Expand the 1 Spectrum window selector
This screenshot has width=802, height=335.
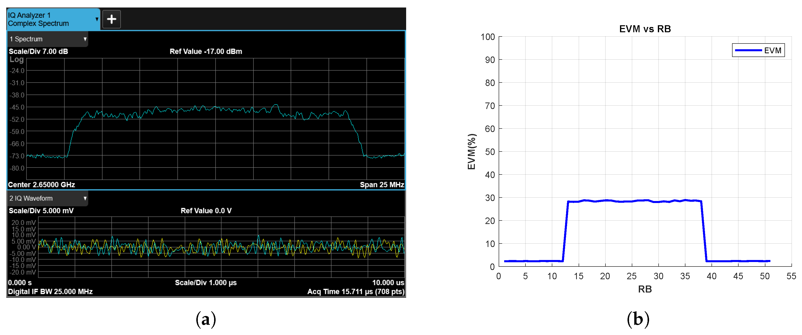[x=85, y=39]
